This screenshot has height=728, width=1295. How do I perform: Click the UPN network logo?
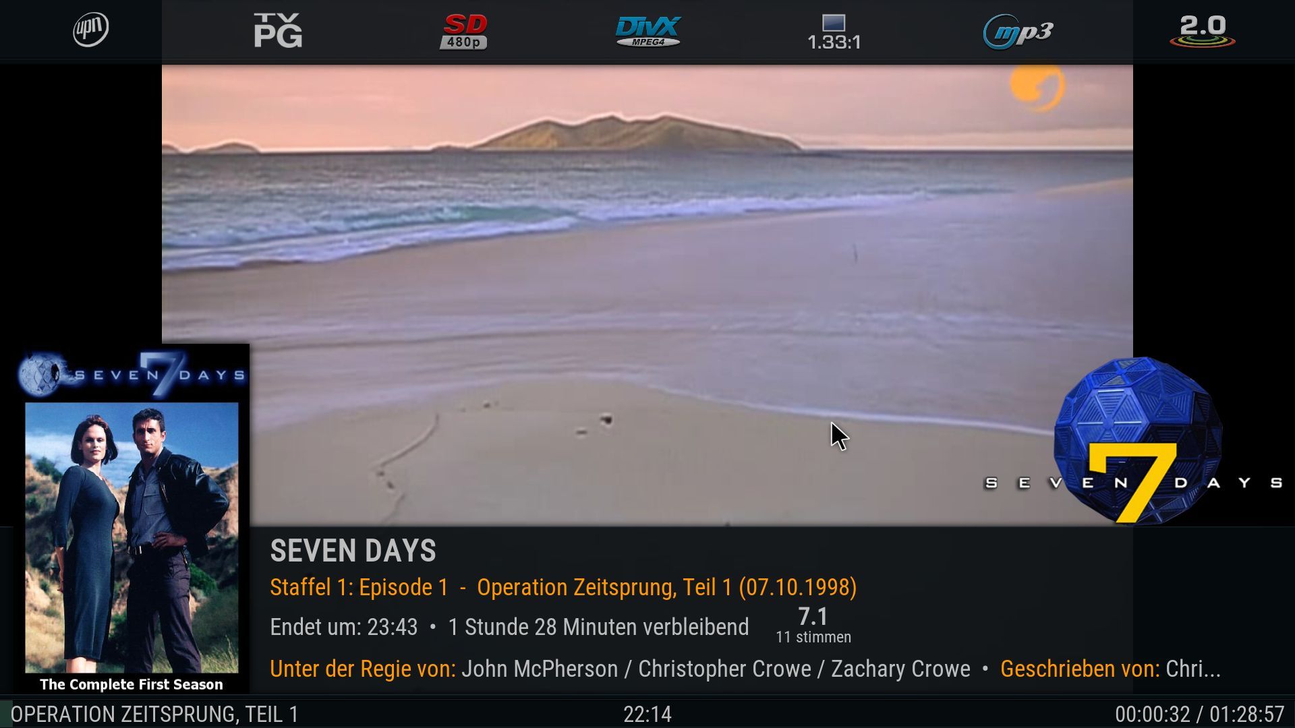(x=90, y=30)
